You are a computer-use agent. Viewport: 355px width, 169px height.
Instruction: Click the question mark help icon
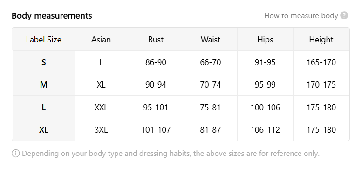pyautogui.click(x=344, y=16)
